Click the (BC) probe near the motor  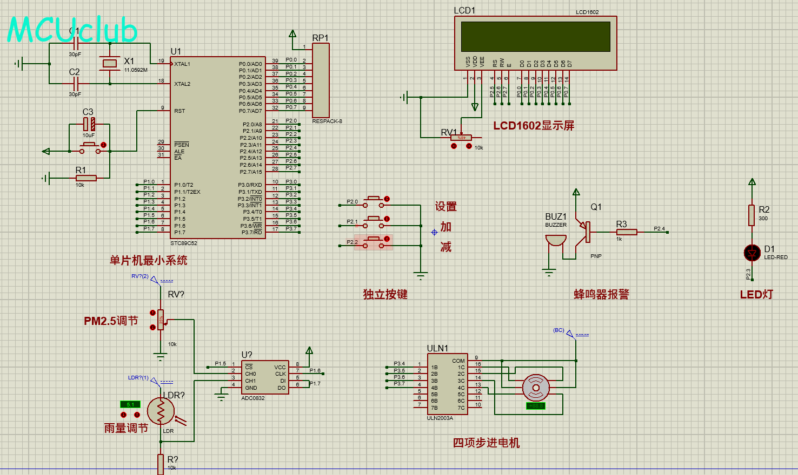click(570, 334)
